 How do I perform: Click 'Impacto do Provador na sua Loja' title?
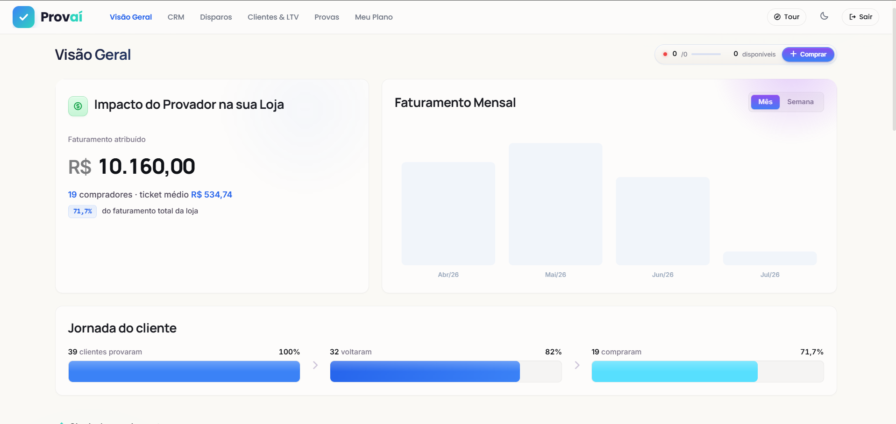pyautogui.click(x=189, y=105)
